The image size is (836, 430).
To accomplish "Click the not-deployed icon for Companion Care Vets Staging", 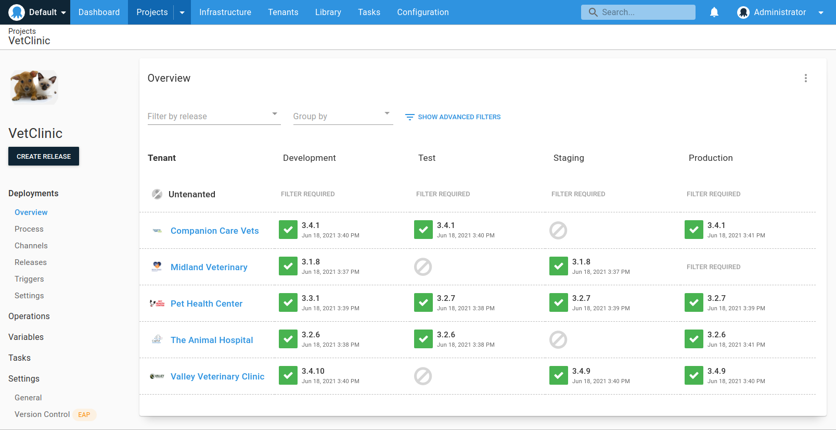I will click(558, 230).
